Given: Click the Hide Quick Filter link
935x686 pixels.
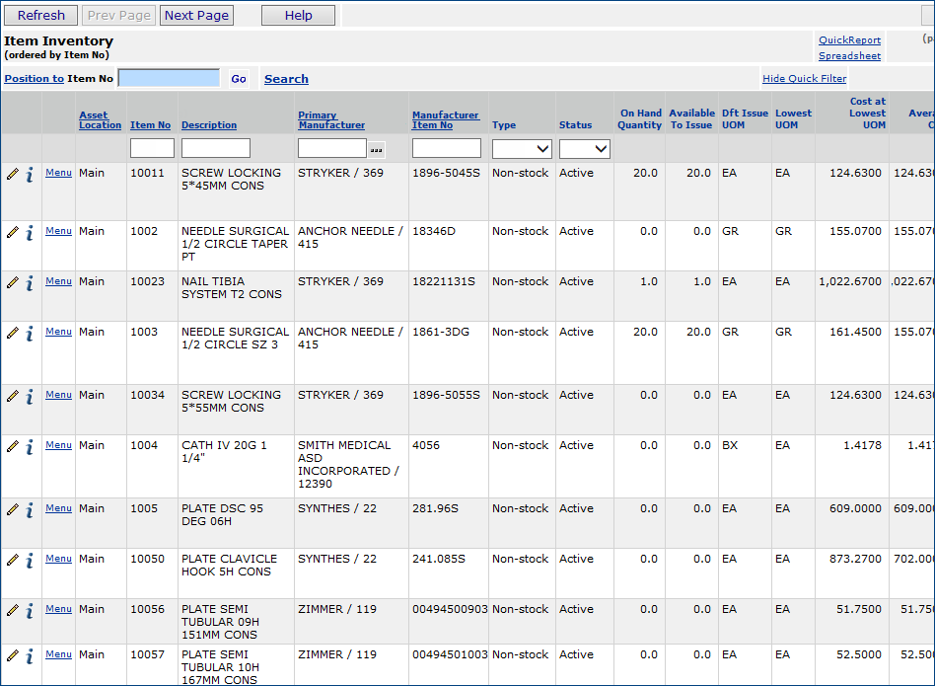Looking at the screenshot, I should pos(804,79).
